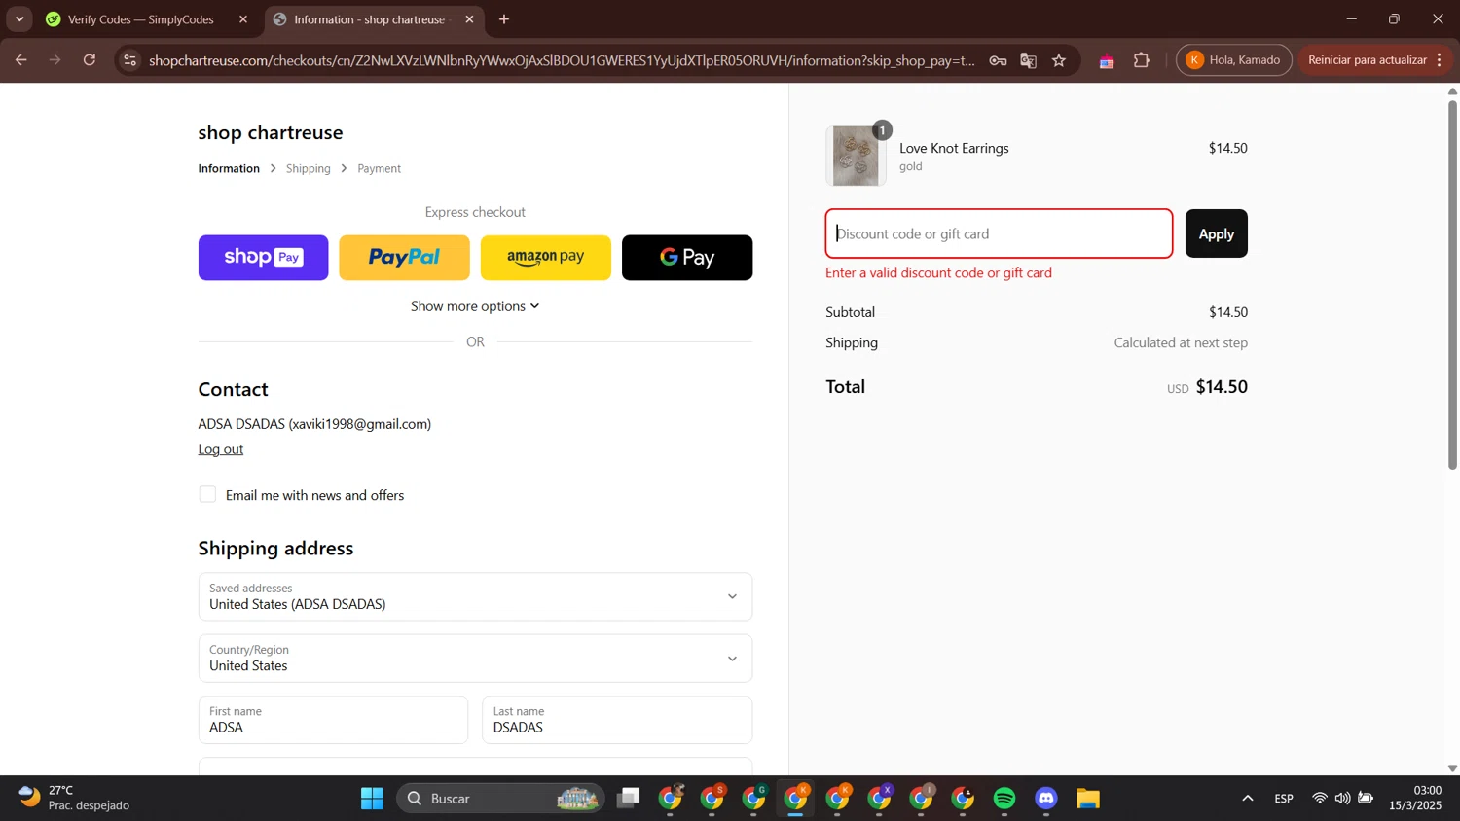Image resolution: width=1460 pixels, height=821 pixels.
Task: Click Reiniciar para actualizar button
Action: [x=1367, y=60]
